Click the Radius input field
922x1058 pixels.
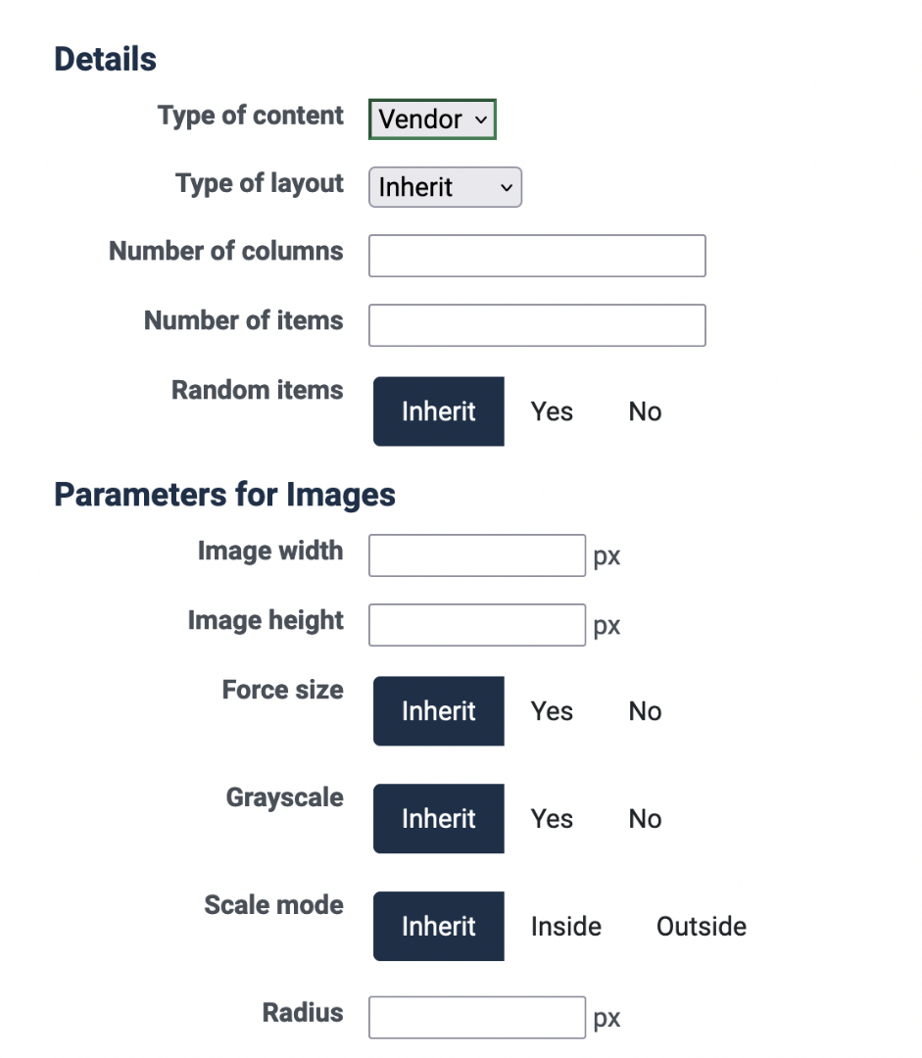point(477,1018)
